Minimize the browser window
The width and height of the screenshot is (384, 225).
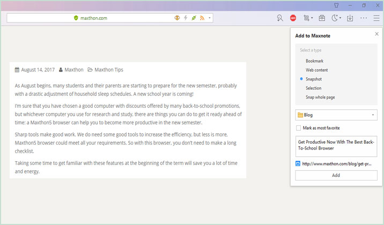350,5
